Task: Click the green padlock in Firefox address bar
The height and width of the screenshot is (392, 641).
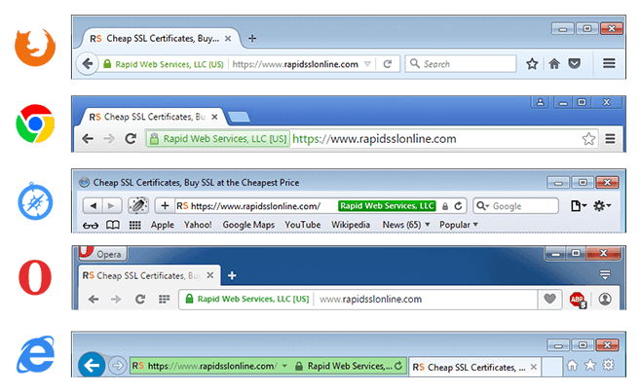Action: [107, 63]
